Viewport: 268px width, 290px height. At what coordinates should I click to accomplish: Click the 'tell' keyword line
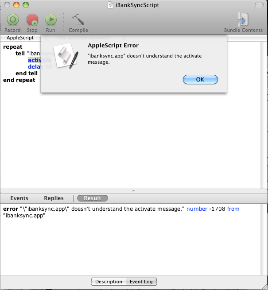(x=20, y=54)
